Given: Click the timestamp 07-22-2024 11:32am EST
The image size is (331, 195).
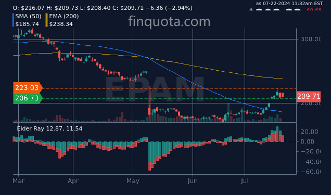Looking at the screenshot, I should coord(293,4).
